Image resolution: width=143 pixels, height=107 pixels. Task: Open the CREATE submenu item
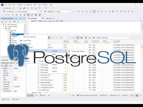pos(57,51)
